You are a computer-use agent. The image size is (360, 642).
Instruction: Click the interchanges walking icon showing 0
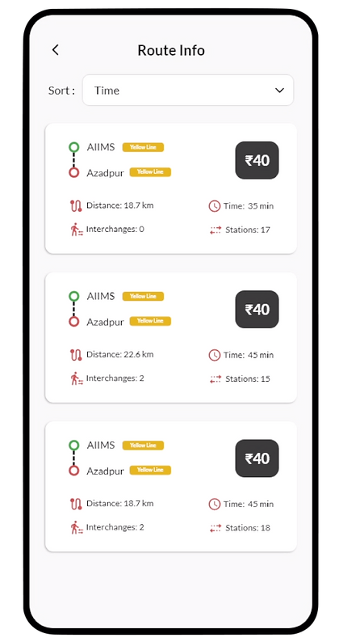77,230
